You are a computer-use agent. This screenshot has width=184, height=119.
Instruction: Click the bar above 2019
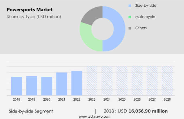32,85
